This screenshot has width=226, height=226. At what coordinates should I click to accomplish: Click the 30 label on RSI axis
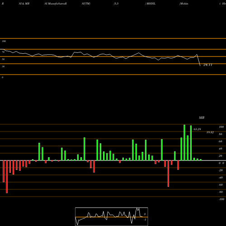point(3,66)
